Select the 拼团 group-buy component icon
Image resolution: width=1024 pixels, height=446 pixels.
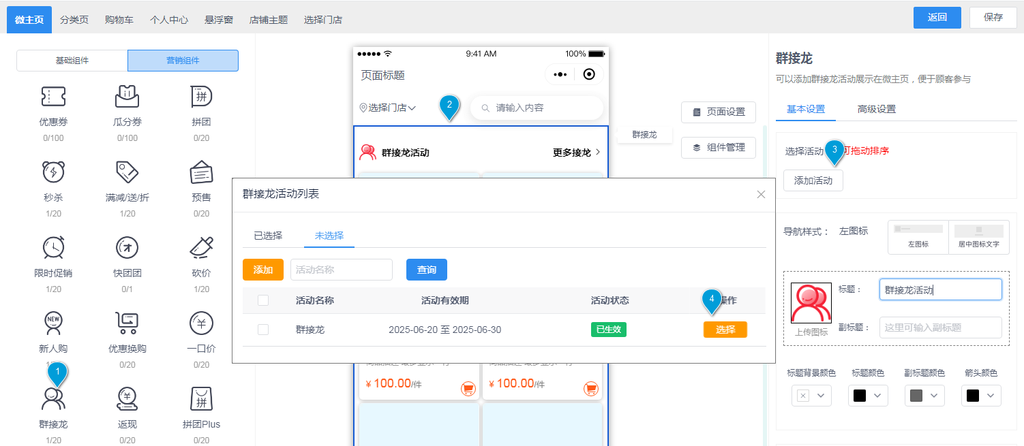click(x=202, y=97)
